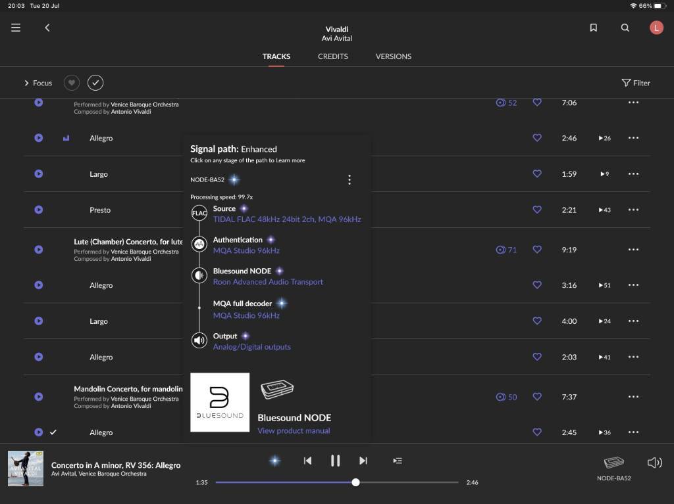The height and width of the screenshot is (504, 674).
Task: Play the Lute (Chamber) Concerto work
Action: [39, 250]
